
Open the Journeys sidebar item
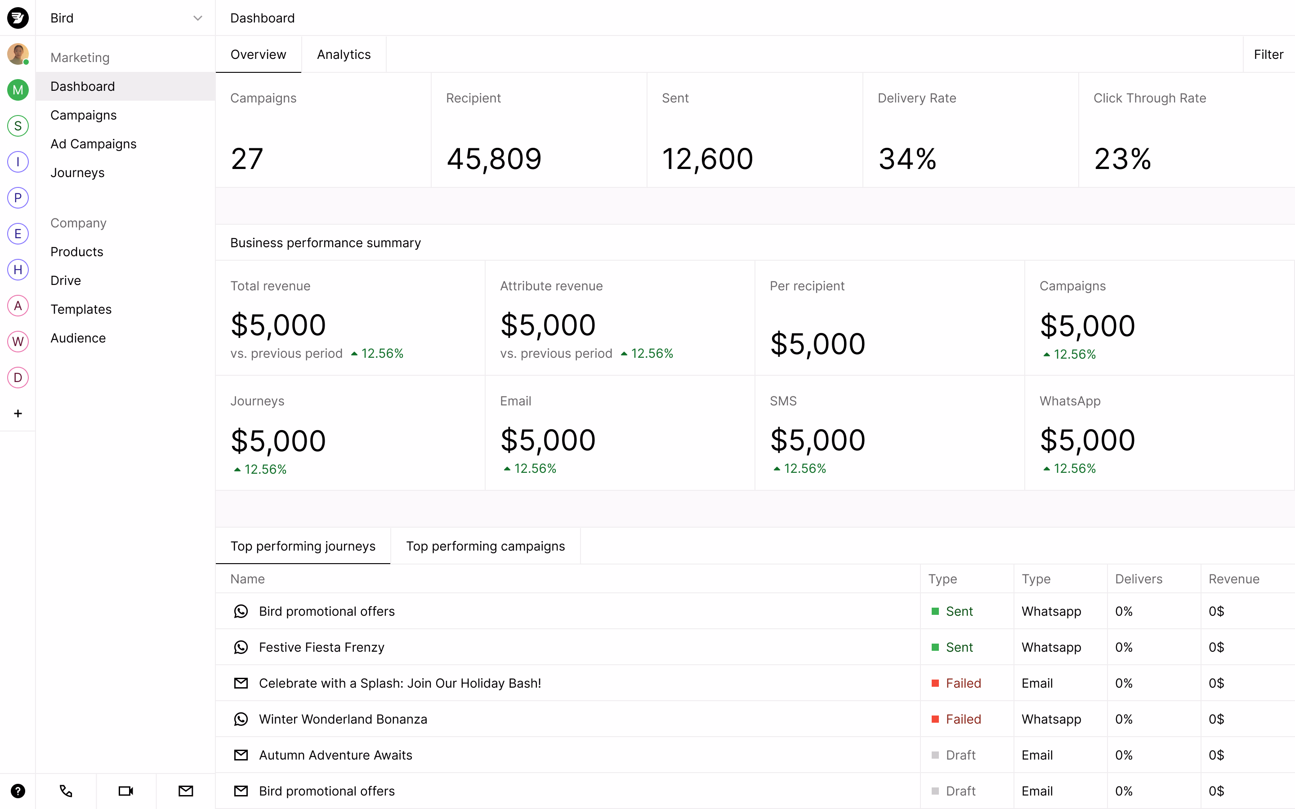tap(77, 173)
